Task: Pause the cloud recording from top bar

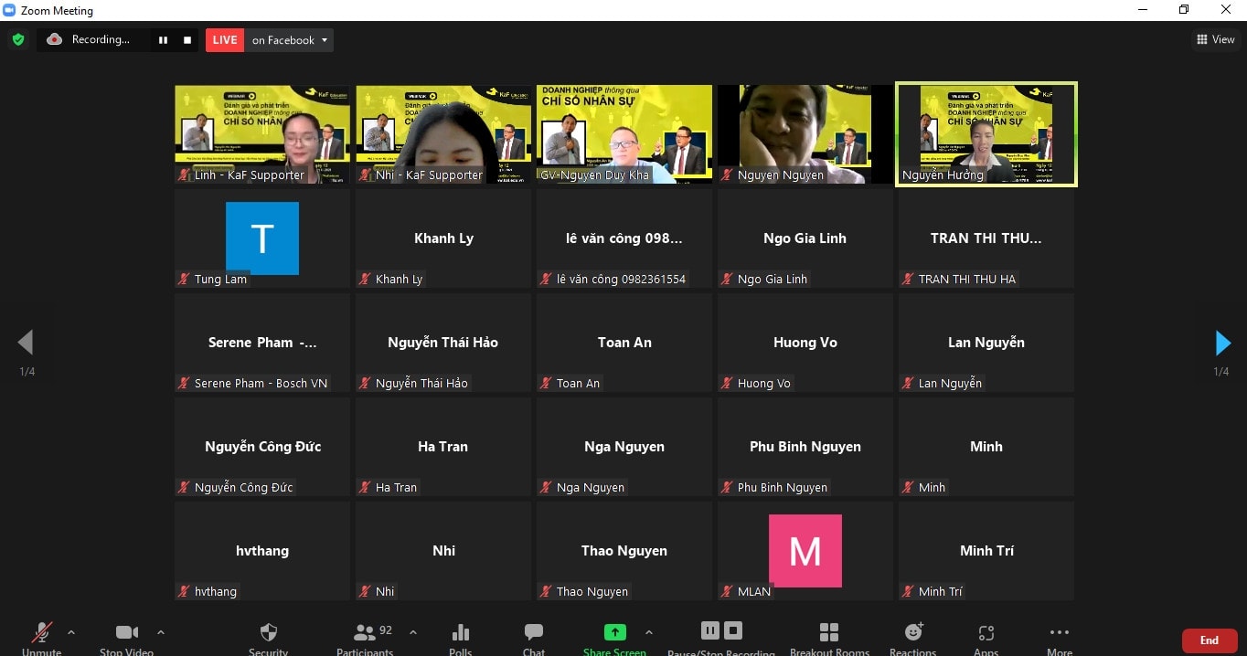Action: 164,40
